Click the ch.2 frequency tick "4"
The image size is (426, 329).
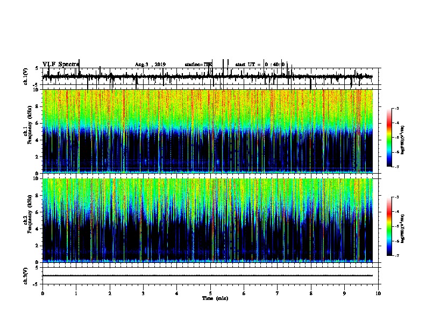[38, 229]
